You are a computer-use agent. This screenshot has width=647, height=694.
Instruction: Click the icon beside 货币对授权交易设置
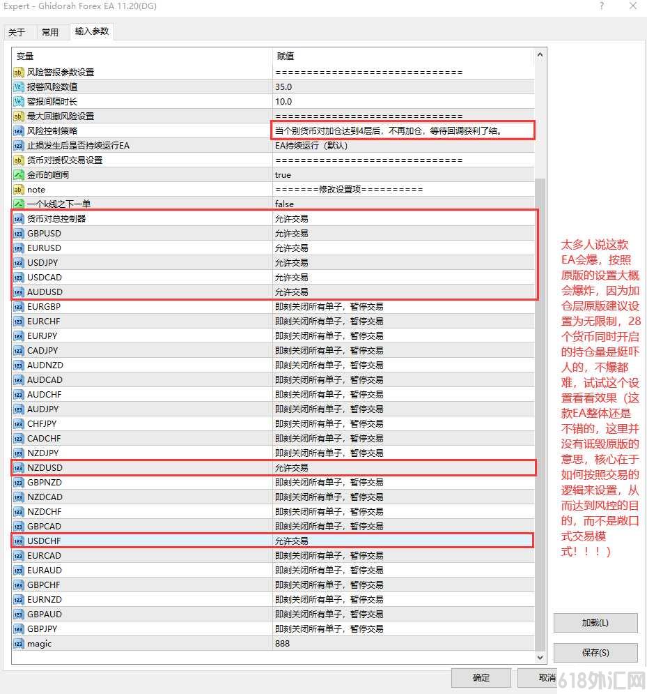(x=18, y=160)
